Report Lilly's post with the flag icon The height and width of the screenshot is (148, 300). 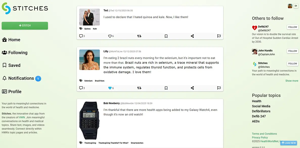(x=219, y=88)
